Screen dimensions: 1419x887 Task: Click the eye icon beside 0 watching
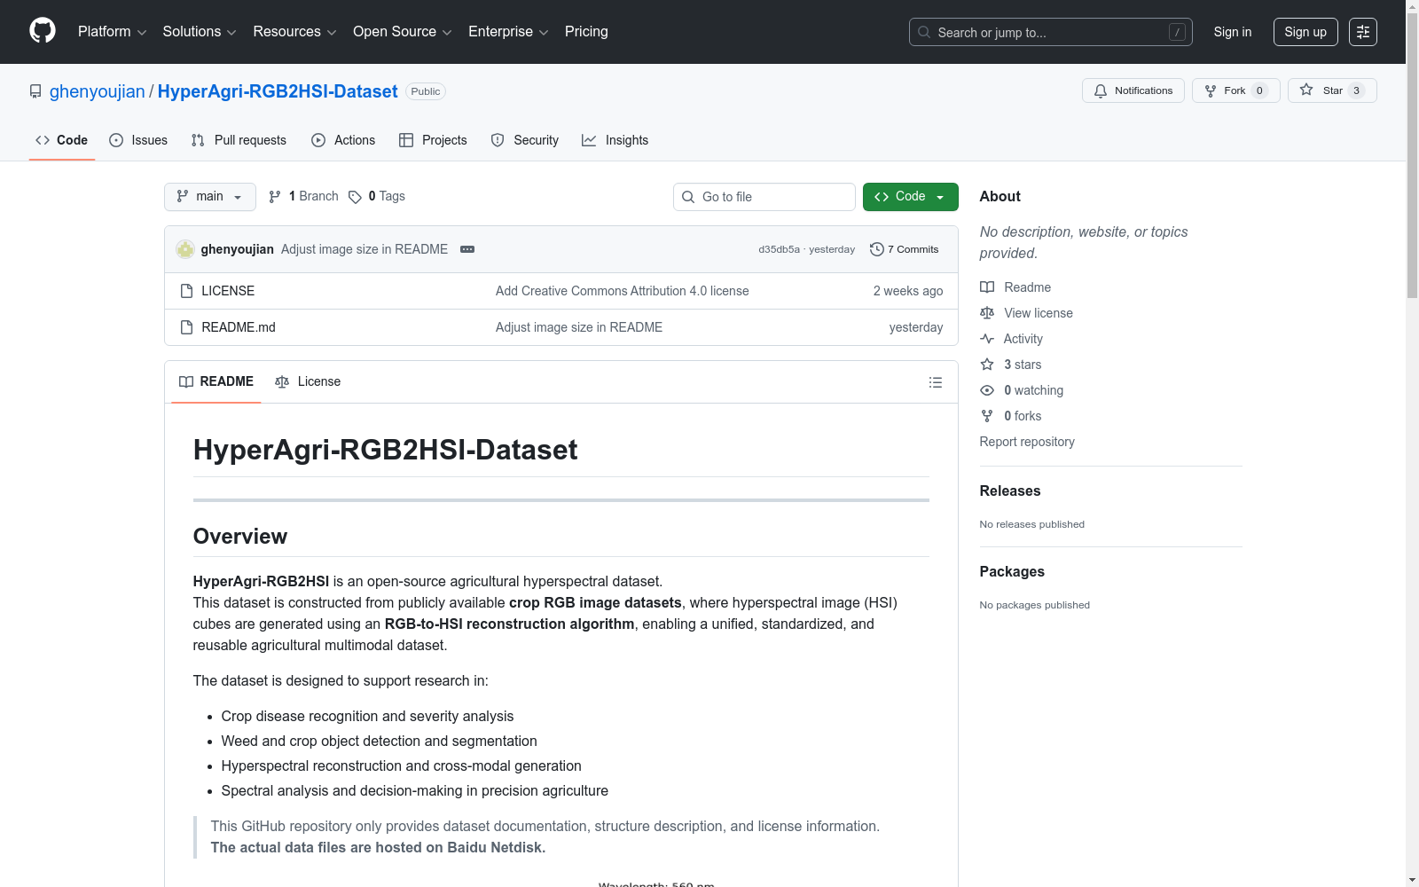pyautogui.click(x=987, y=390)
